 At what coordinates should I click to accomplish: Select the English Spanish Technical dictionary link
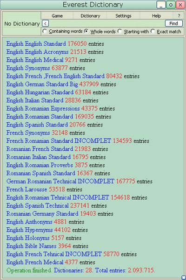click(37, 205)
